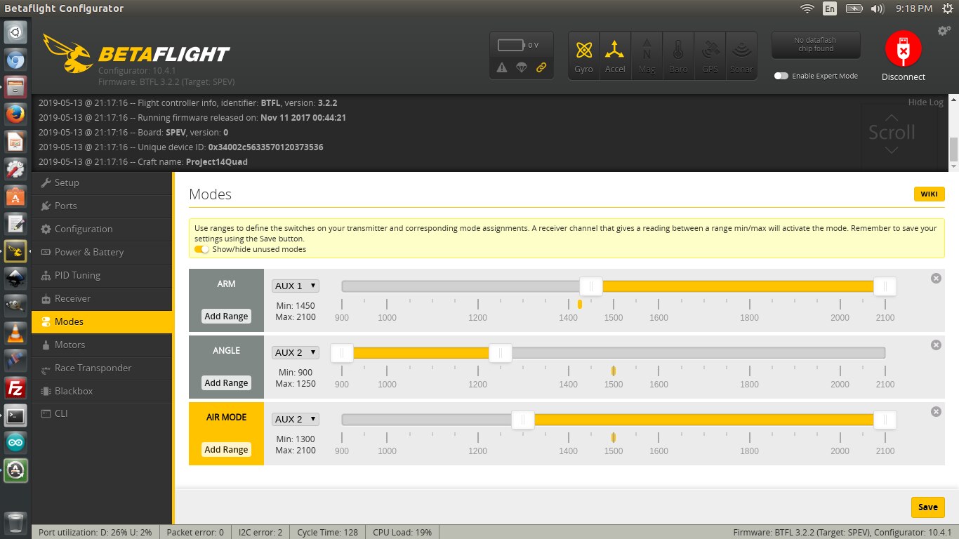This screenshot has height=539, width=959.
Task: Switch to the CLI tab
Action: [102, 413]
